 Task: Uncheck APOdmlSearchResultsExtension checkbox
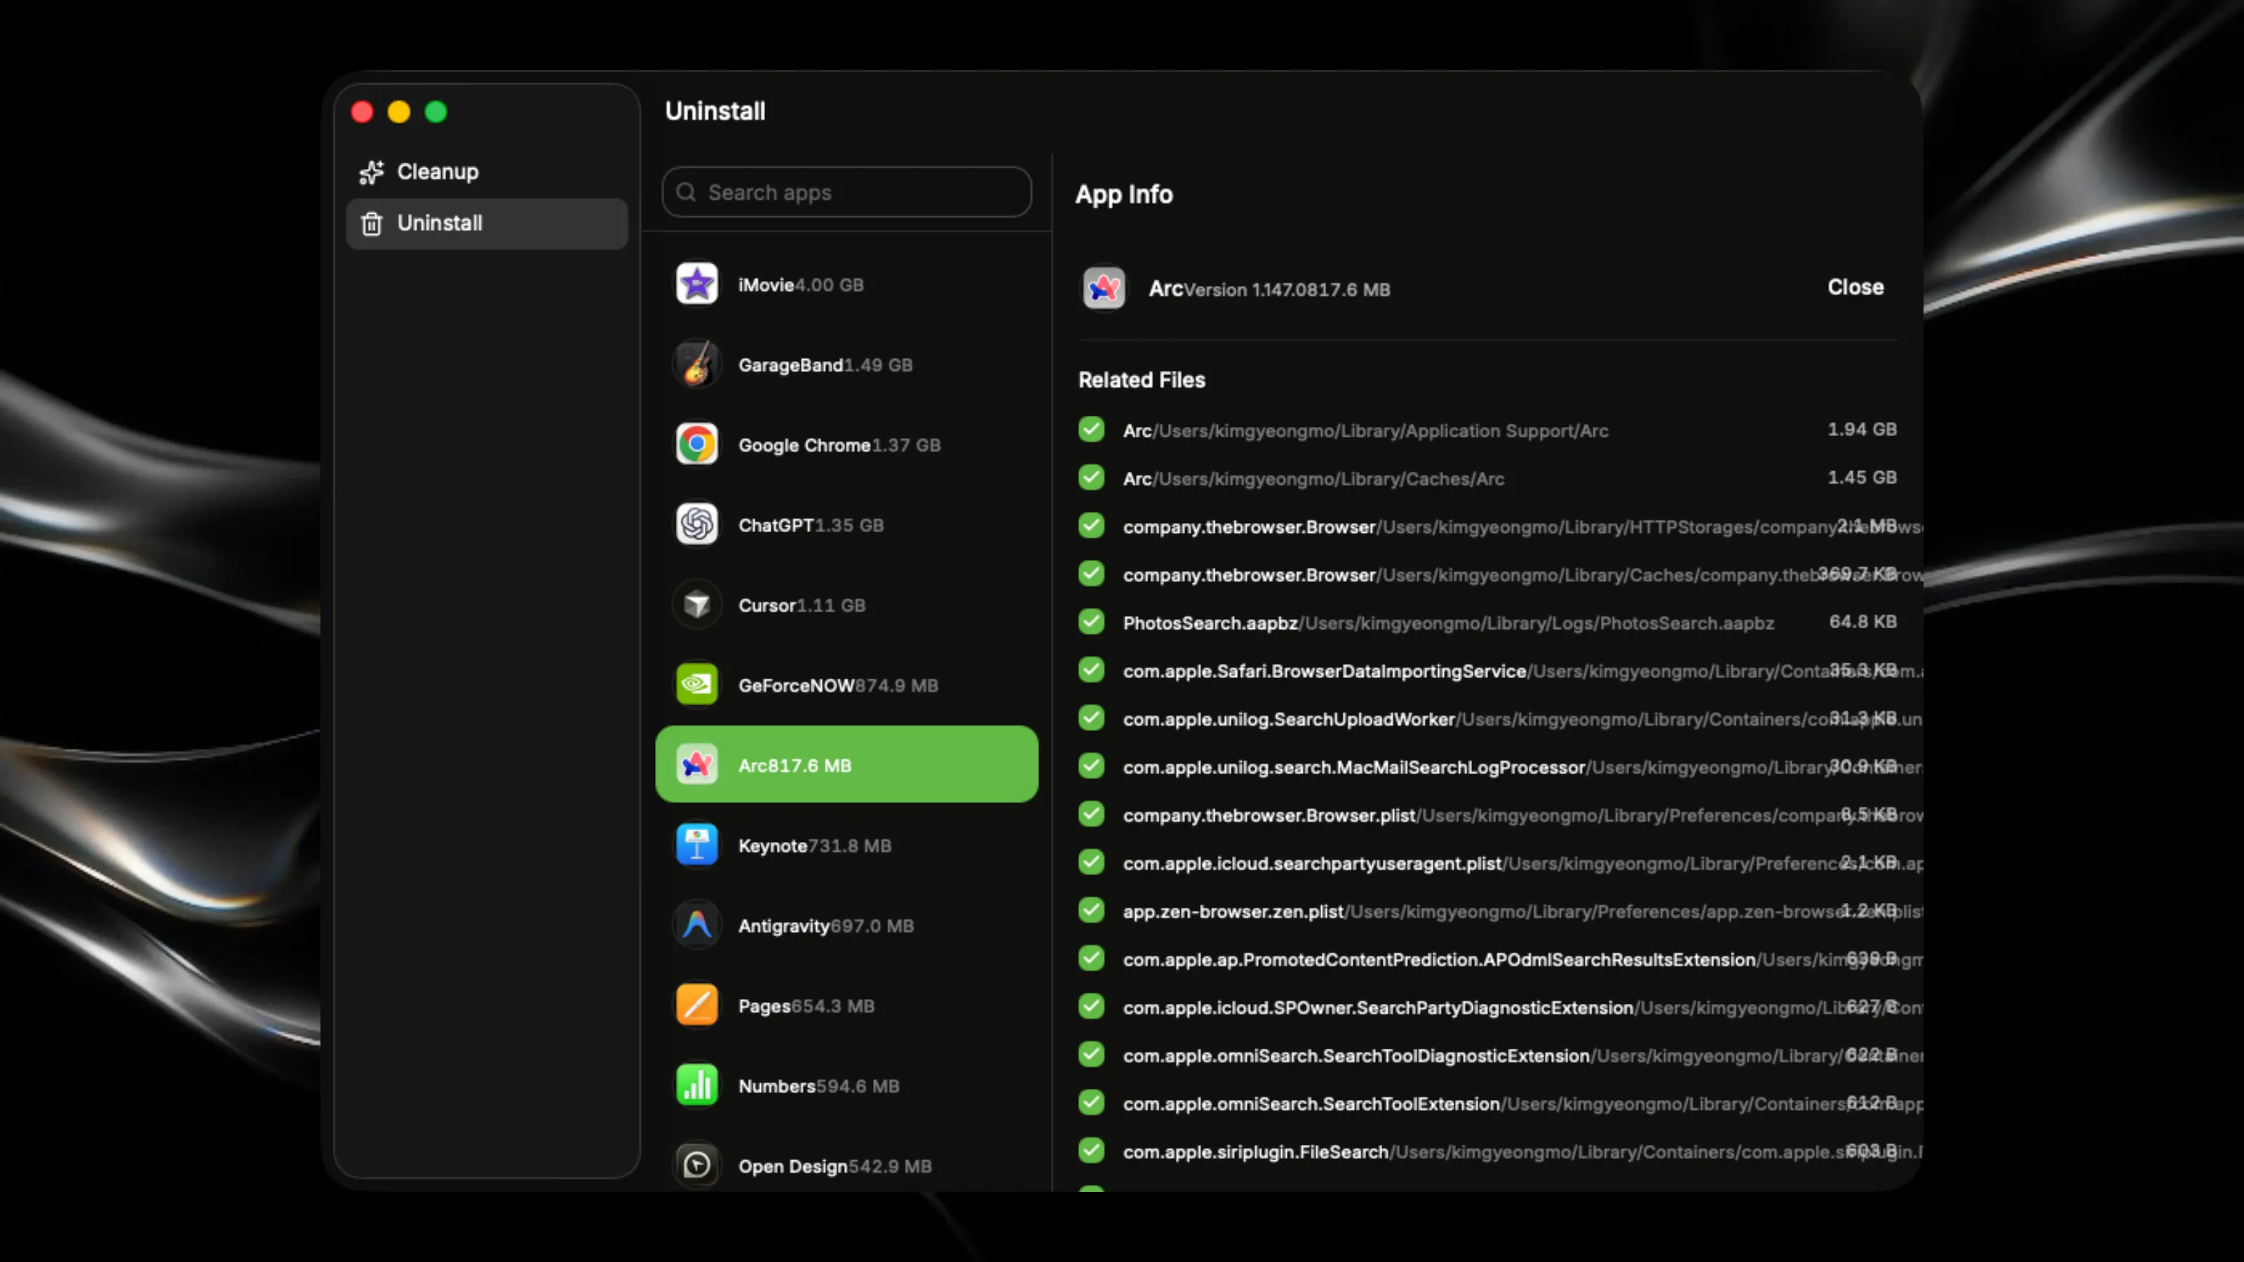(1092, 958)
